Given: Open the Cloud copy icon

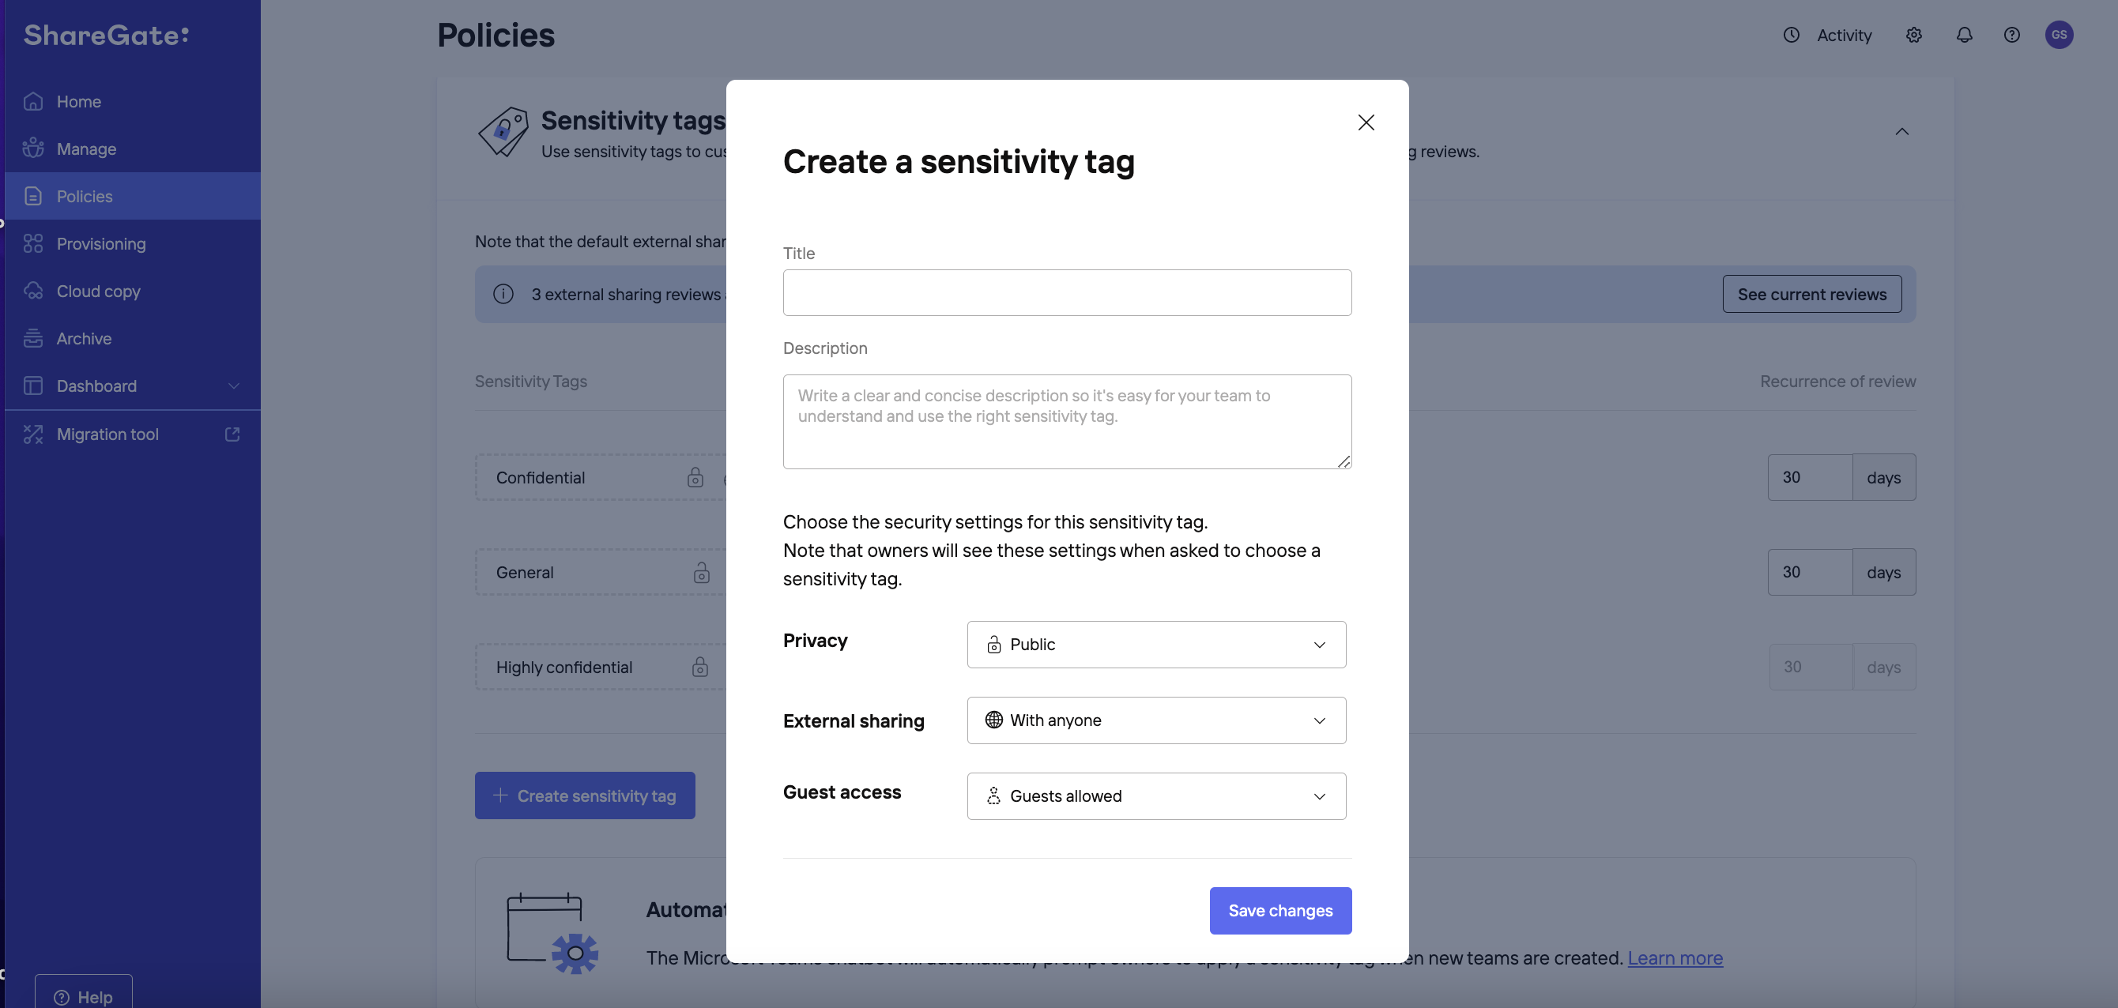Looking at the screenshot, I should tap(32, 291).
